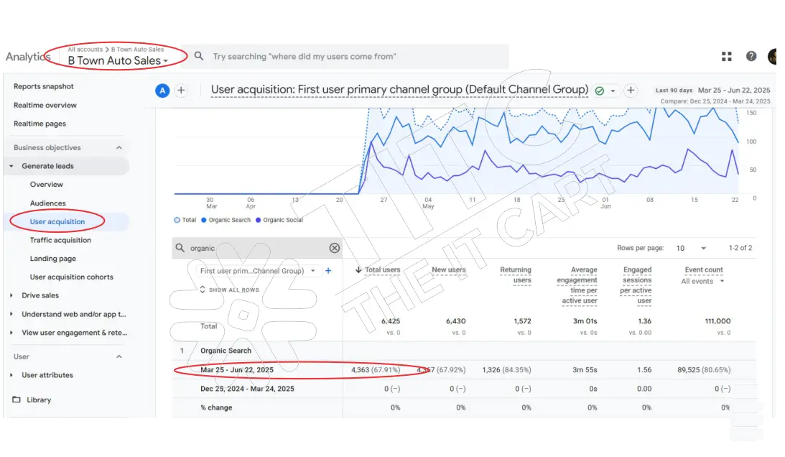Image resolution: width=785 pixels, height=457 pixels.
Task: Click the 'organic' table search field
Action: [x=258, y=248]
